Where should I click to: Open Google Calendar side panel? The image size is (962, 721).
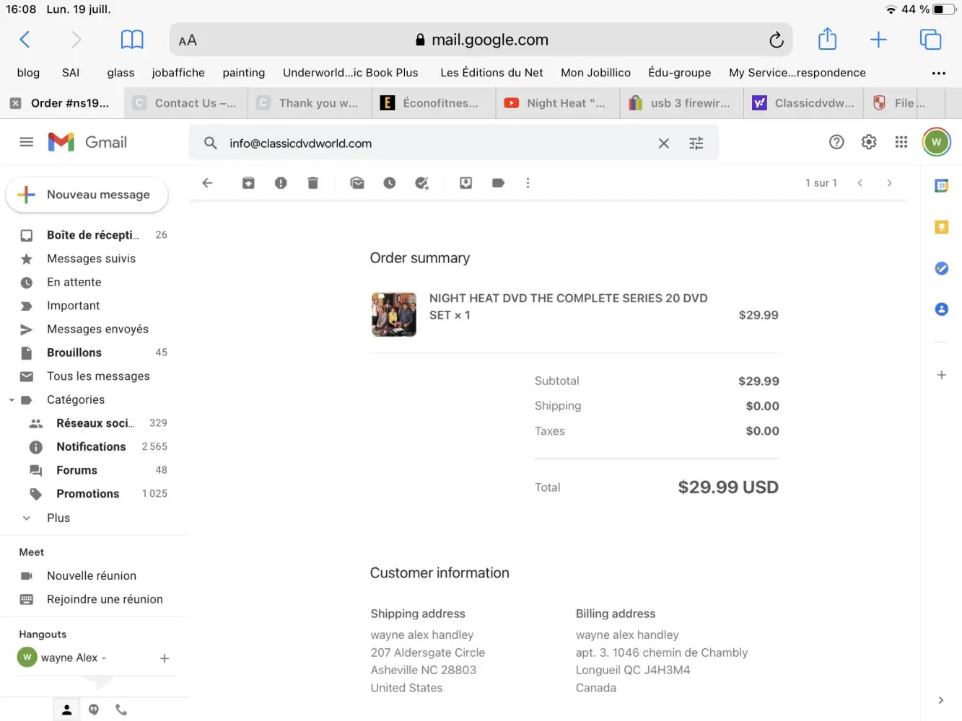941,186
